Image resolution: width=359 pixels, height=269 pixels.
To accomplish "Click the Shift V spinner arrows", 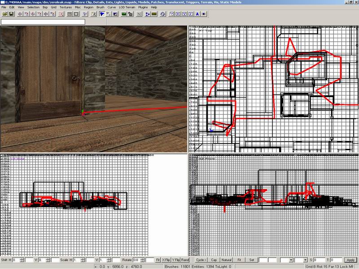I will tap(48, 260).
